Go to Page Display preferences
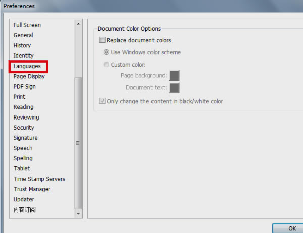The height and width of the screenshot is (233, 303). click(x=29, y=76)
